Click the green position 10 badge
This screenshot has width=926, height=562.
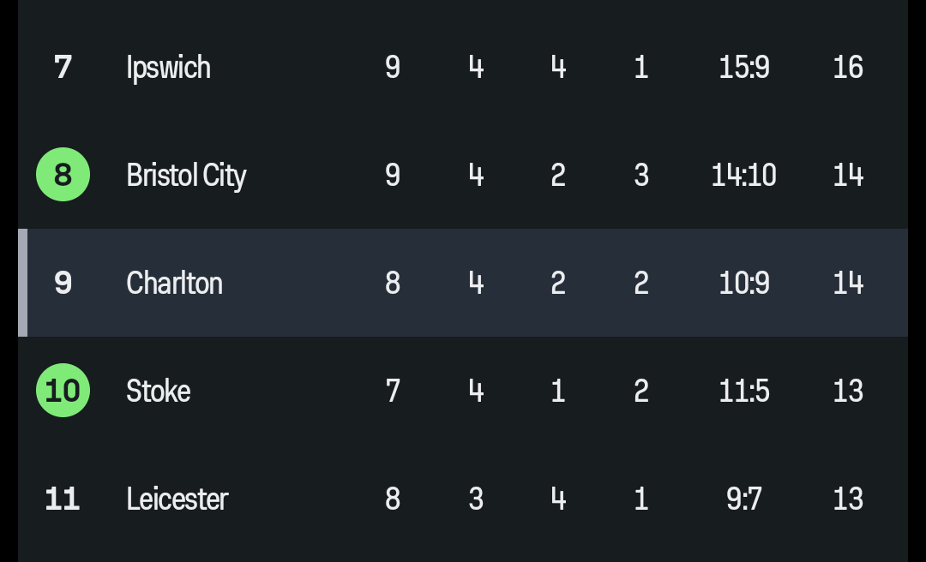(63, 391)
